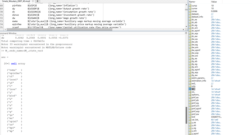The height and width of the screenshot is (135, 252).
Task: Click the variable icon beside dataset_info
Action: [x=190, y=17]
